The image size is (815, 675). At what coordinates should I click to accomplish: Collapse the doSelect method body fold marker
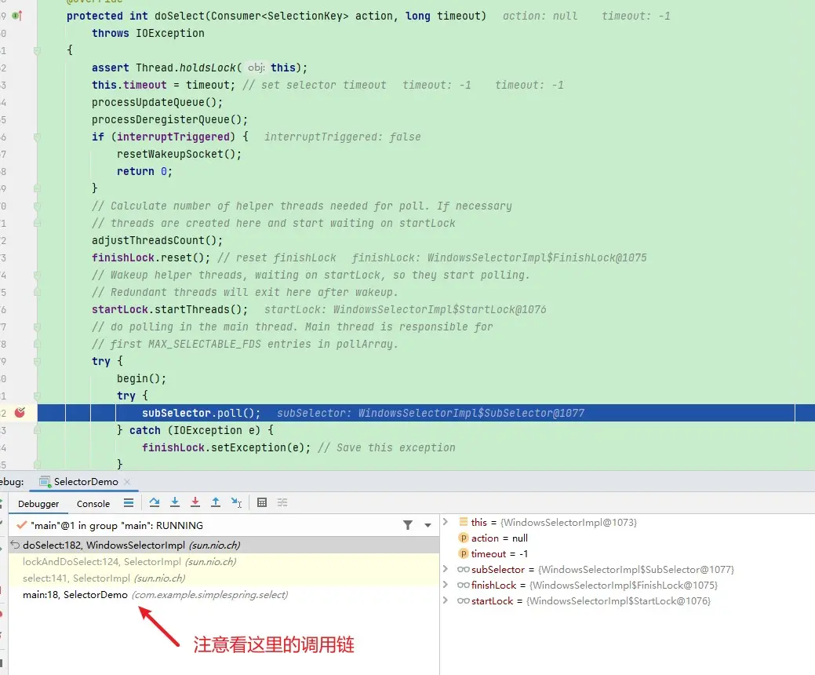click(37, 50)
